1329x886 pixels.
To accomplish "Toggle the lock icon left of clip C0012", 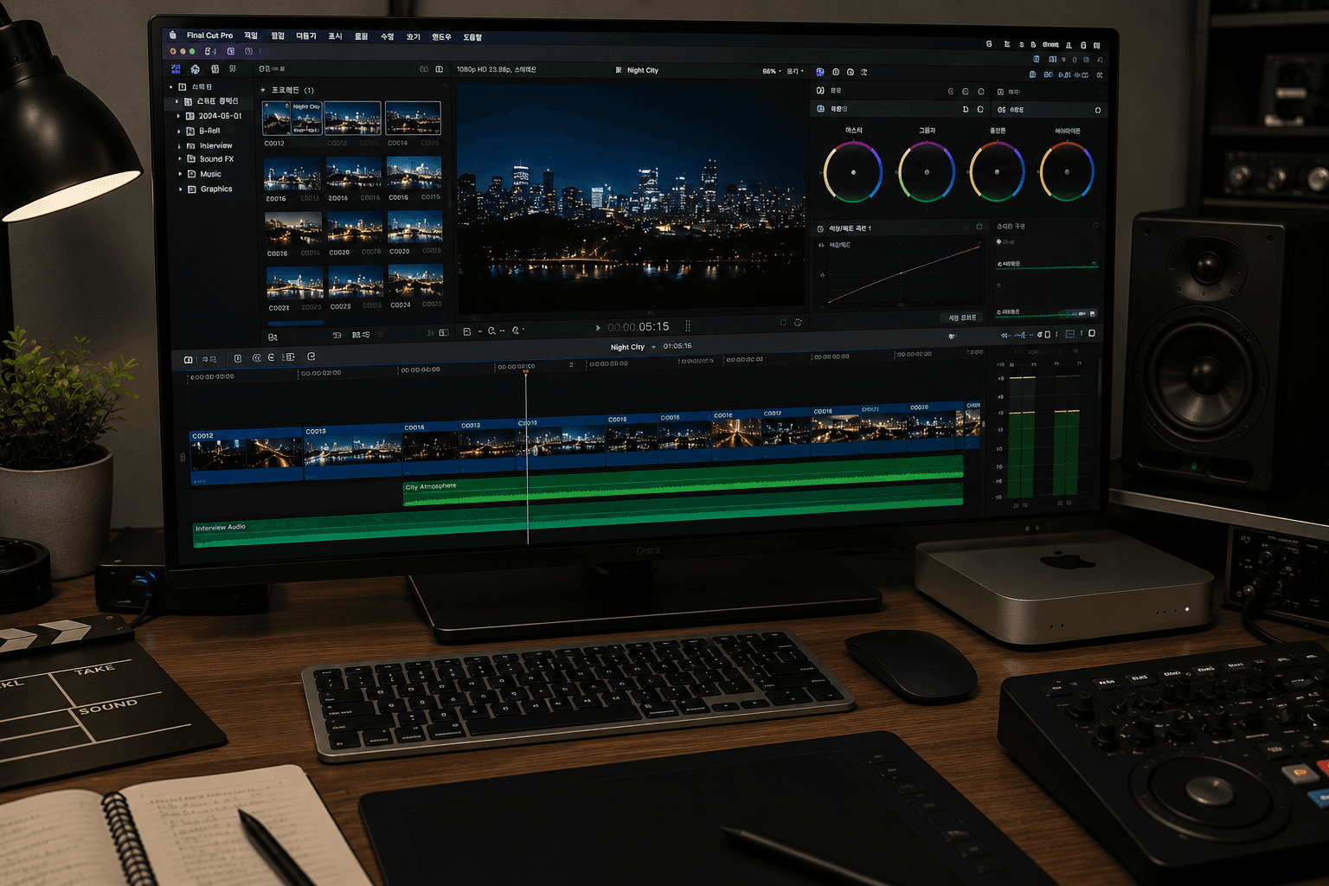I will coord(183,457).
